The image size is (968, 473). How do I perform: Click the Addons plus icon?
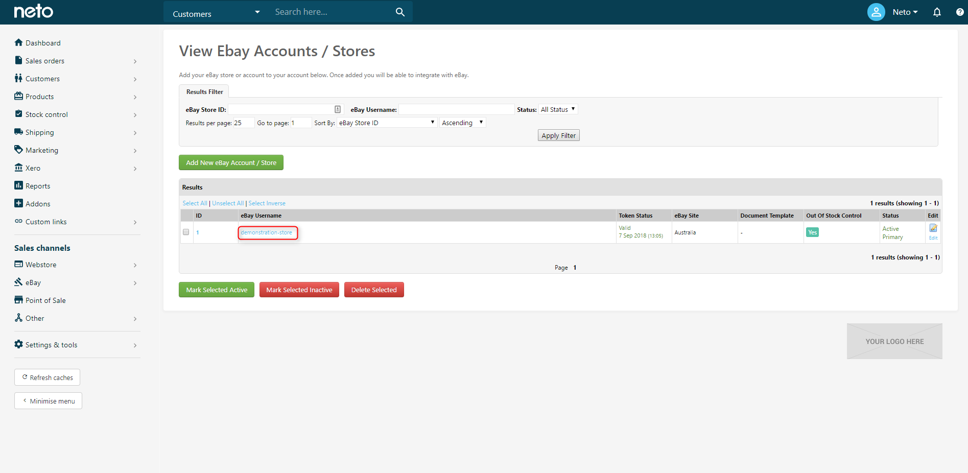(x=19, y=203)
